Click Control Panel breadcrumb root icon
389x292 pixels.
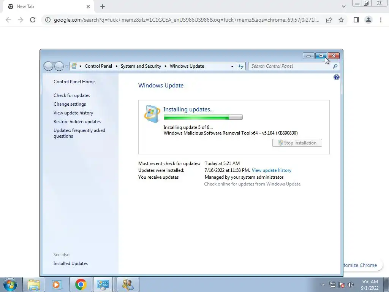pos(74,66)
